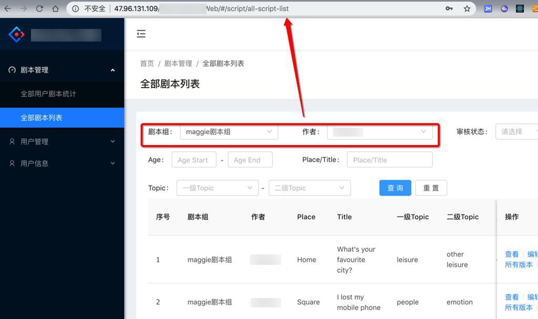Click the JH browser extension icon

488,8
